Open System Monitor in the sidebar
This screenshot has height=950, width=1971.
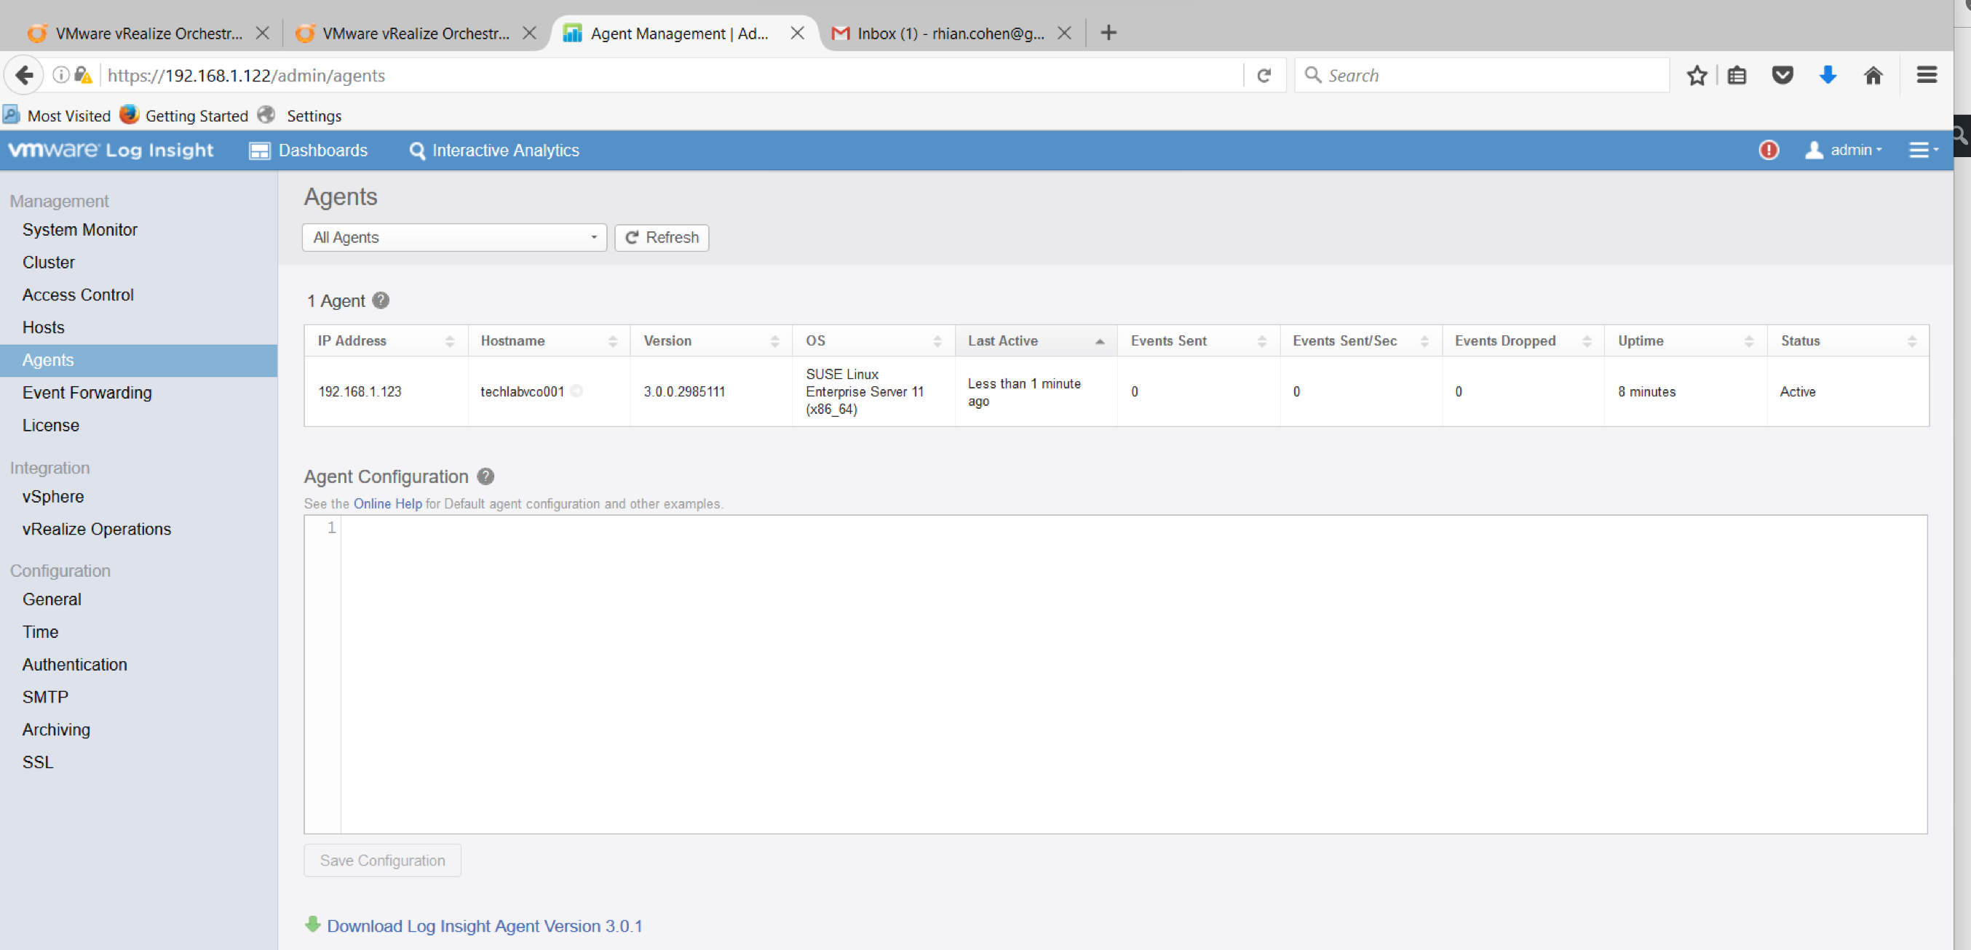79,229
